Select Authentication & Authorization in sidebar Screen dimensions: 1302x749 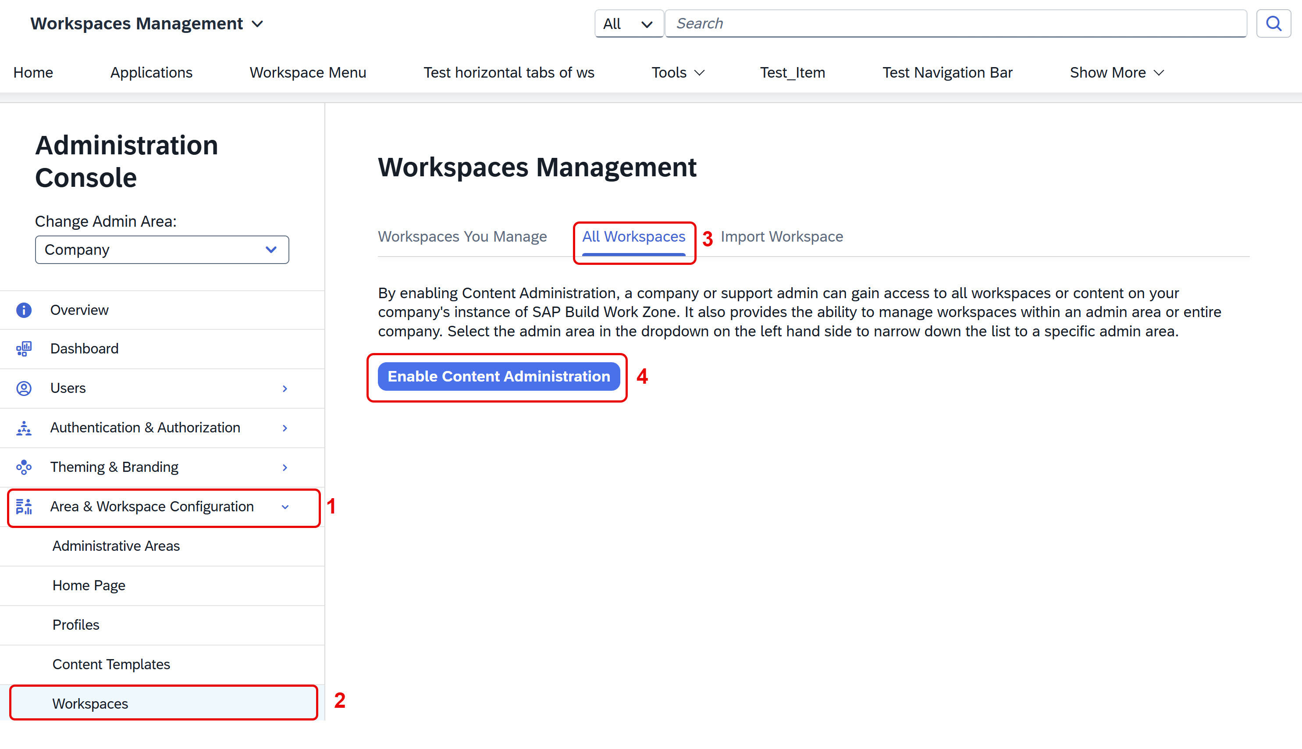click(x=162, y=428)
